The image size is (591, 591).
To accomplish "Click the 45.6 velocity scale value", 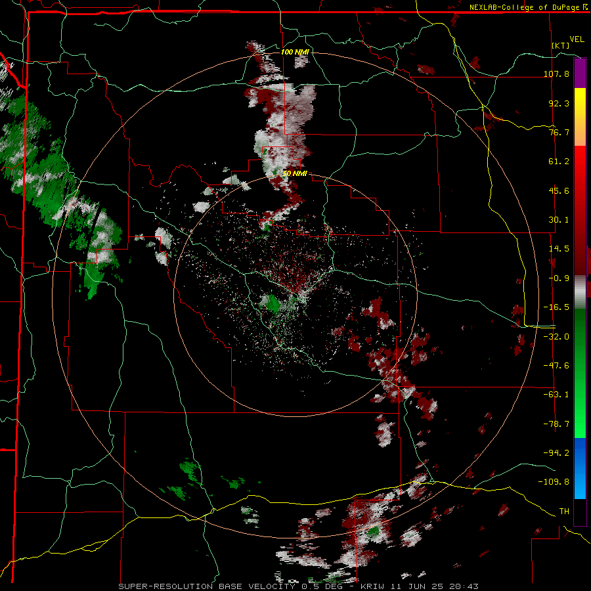I will (559, 190).
